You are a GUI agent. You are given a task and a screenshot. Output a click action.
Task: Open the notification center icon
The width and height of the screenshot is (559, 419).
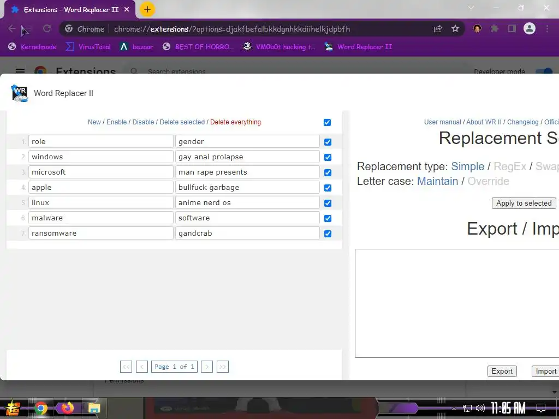541,408
